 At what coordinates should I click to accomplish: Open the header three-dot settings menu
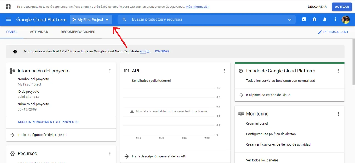[x=335, y=19]
